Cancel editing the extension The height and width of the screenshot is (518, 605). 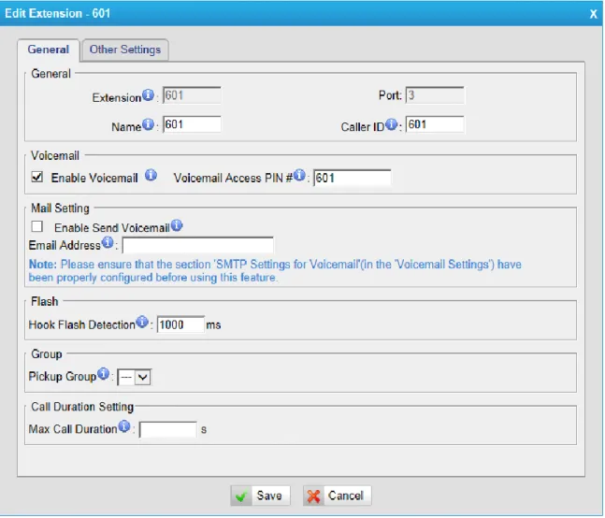[x=338, y=496]
